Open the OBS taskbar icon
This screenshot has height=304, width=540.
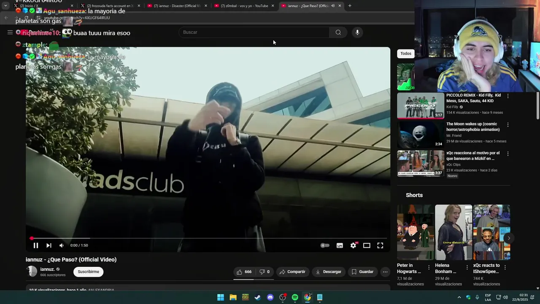tap(283, 297)
